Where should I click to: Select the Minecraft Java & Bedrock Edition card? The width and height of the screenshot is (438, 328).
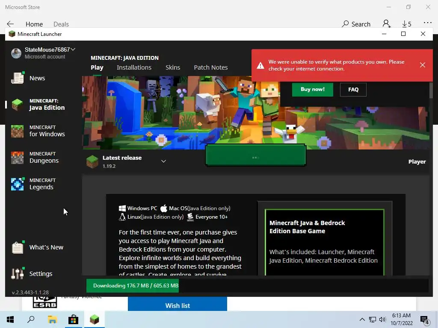[325, 242]
